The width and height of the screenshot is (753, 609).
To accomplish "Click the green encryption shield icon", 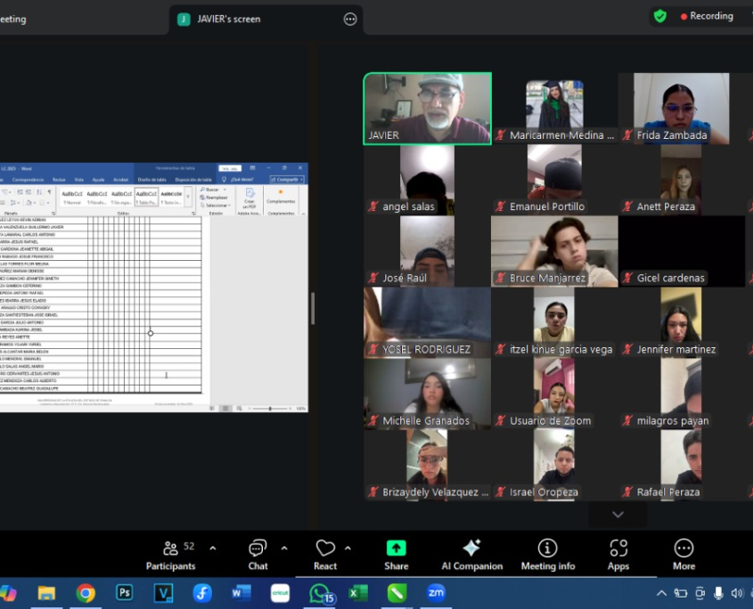I will point(659,16).
